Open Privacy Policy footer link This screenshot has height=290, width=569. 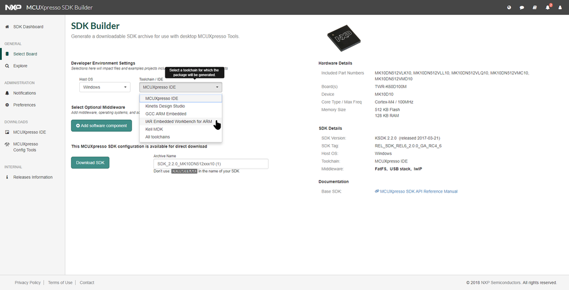pyautogui.click(x=27, y=283)
